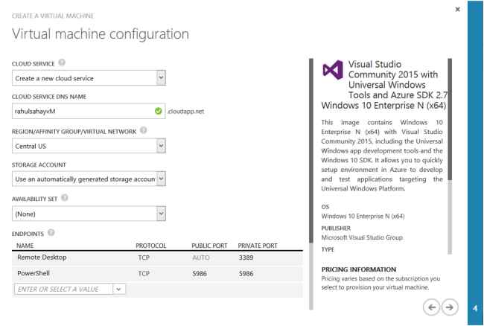Click the image description panel scrollbar
Viewport: 484px width, 326px height.
click(450, 156)
